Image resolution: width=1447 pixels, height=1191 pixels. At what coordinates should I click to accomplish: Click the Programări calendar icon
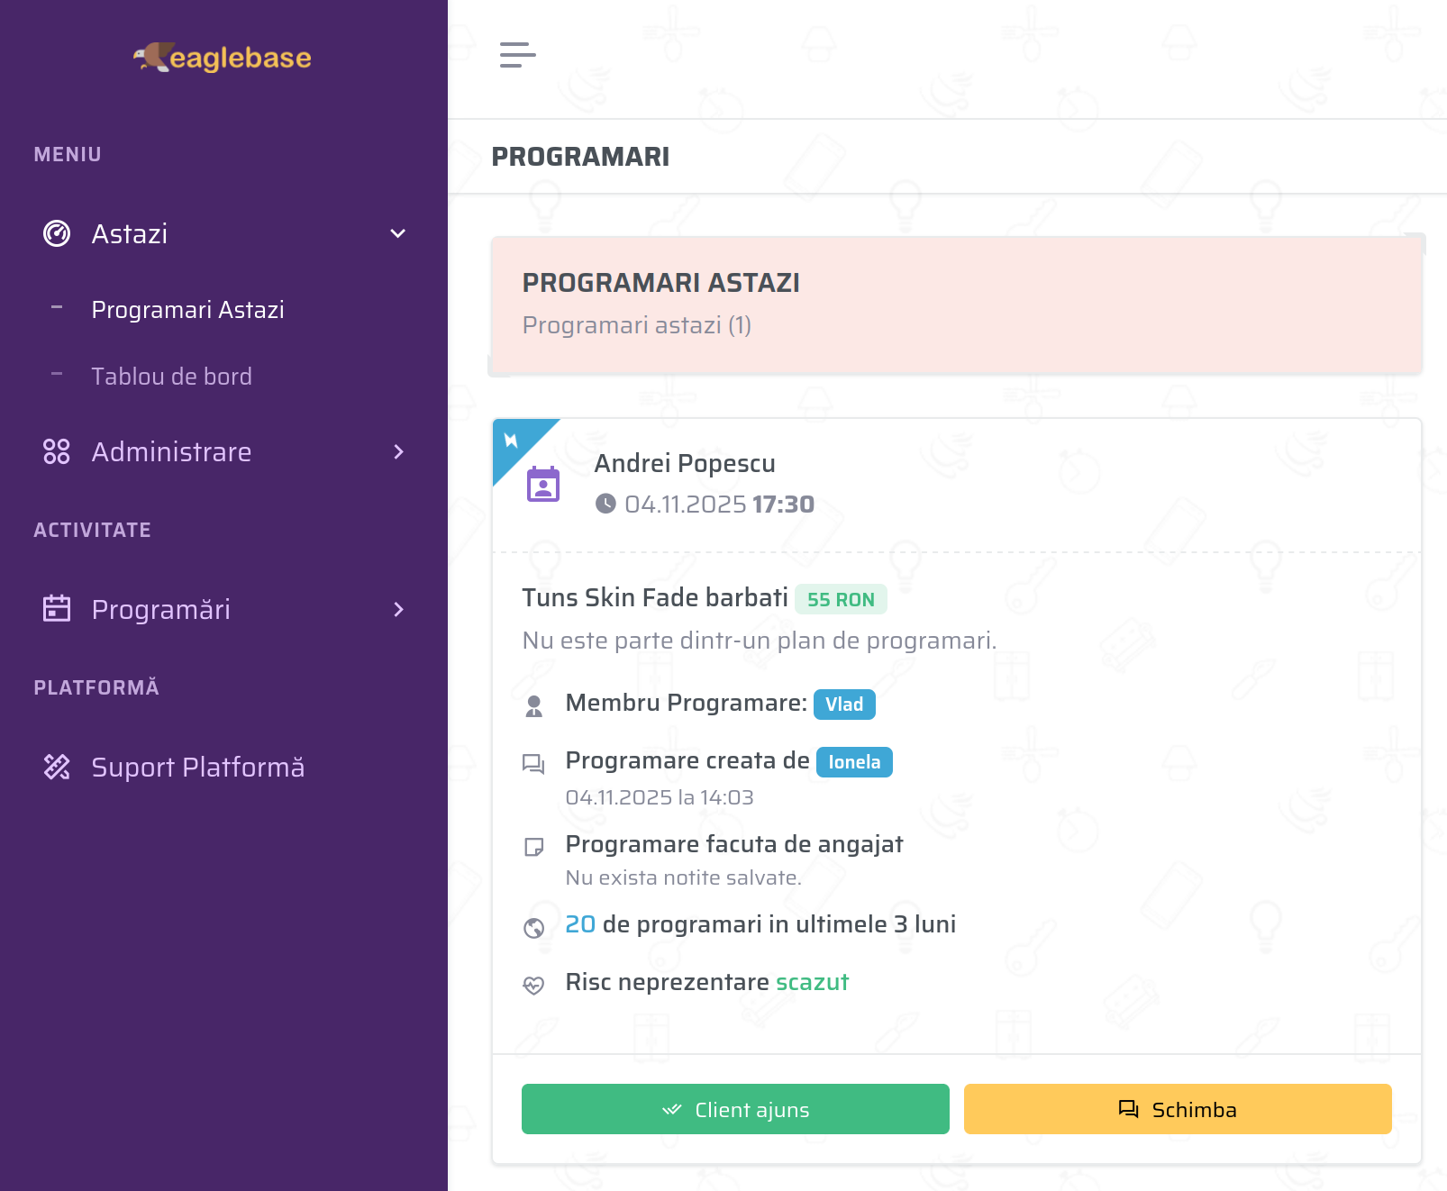coord(57,609)
